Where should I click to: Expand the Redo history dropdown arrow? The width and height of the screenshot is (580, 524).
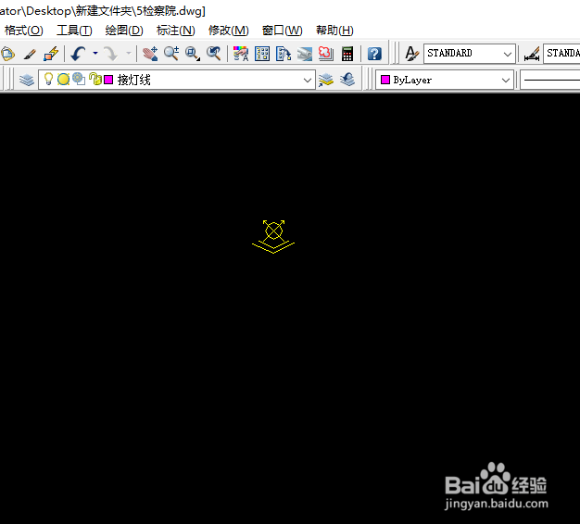pyautogui.click(x=129, y=54)
